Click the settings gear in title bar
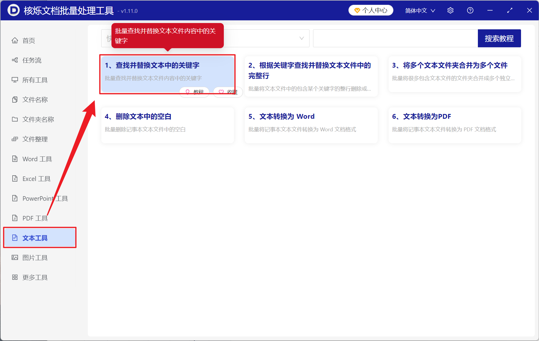The width and height of the screenshot is (539, 341). pos(450,10)
